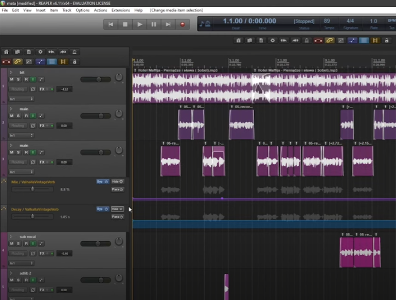Open the File menu
Screen dimensions: 396x300
point(5,10)
